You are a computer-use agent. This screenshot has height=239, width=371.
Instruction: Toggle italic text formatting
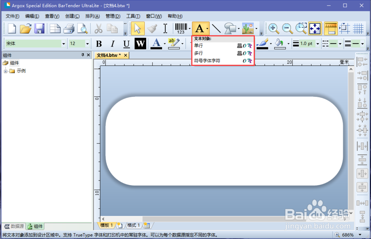pos(113,44)
